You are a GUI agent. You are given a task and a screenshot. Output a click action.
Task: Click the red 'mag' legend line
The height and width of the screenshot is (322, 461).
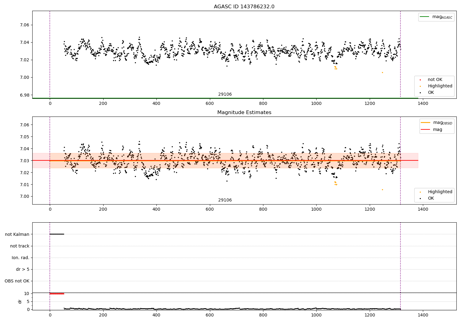click(425, 130)
